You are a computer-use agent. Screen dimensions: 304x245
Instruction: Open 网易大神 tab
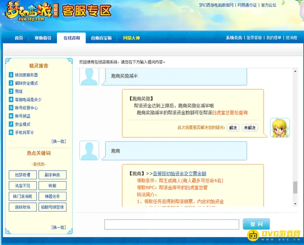click(x=131, y=38)
